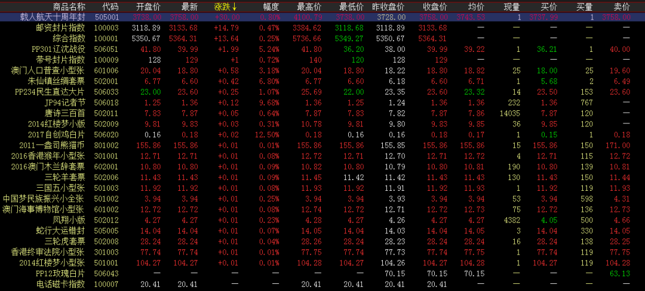Select the 电话磁卡指数 row
This screenshot has height=291, width=645.
click(322, 284)
